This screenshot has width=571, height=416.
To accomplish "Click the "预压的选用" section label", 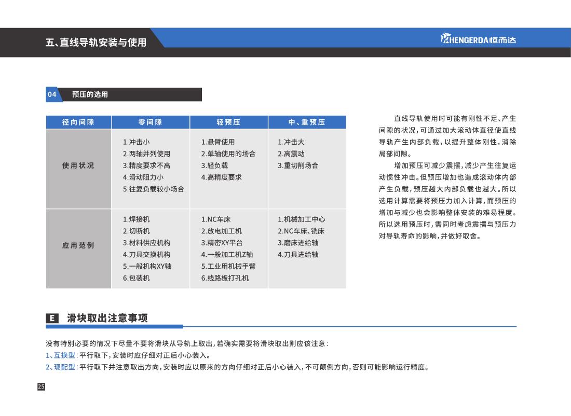I will (90, 94).
